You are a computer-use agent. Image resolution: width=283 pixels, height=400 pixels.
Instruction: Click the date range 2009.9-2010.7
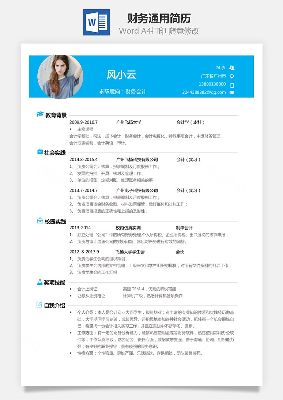click(83, 122)
